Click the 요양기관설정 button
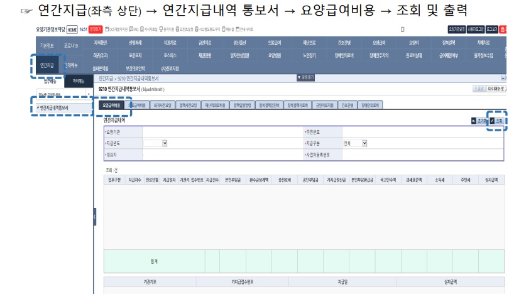 (x=457, y=30)
